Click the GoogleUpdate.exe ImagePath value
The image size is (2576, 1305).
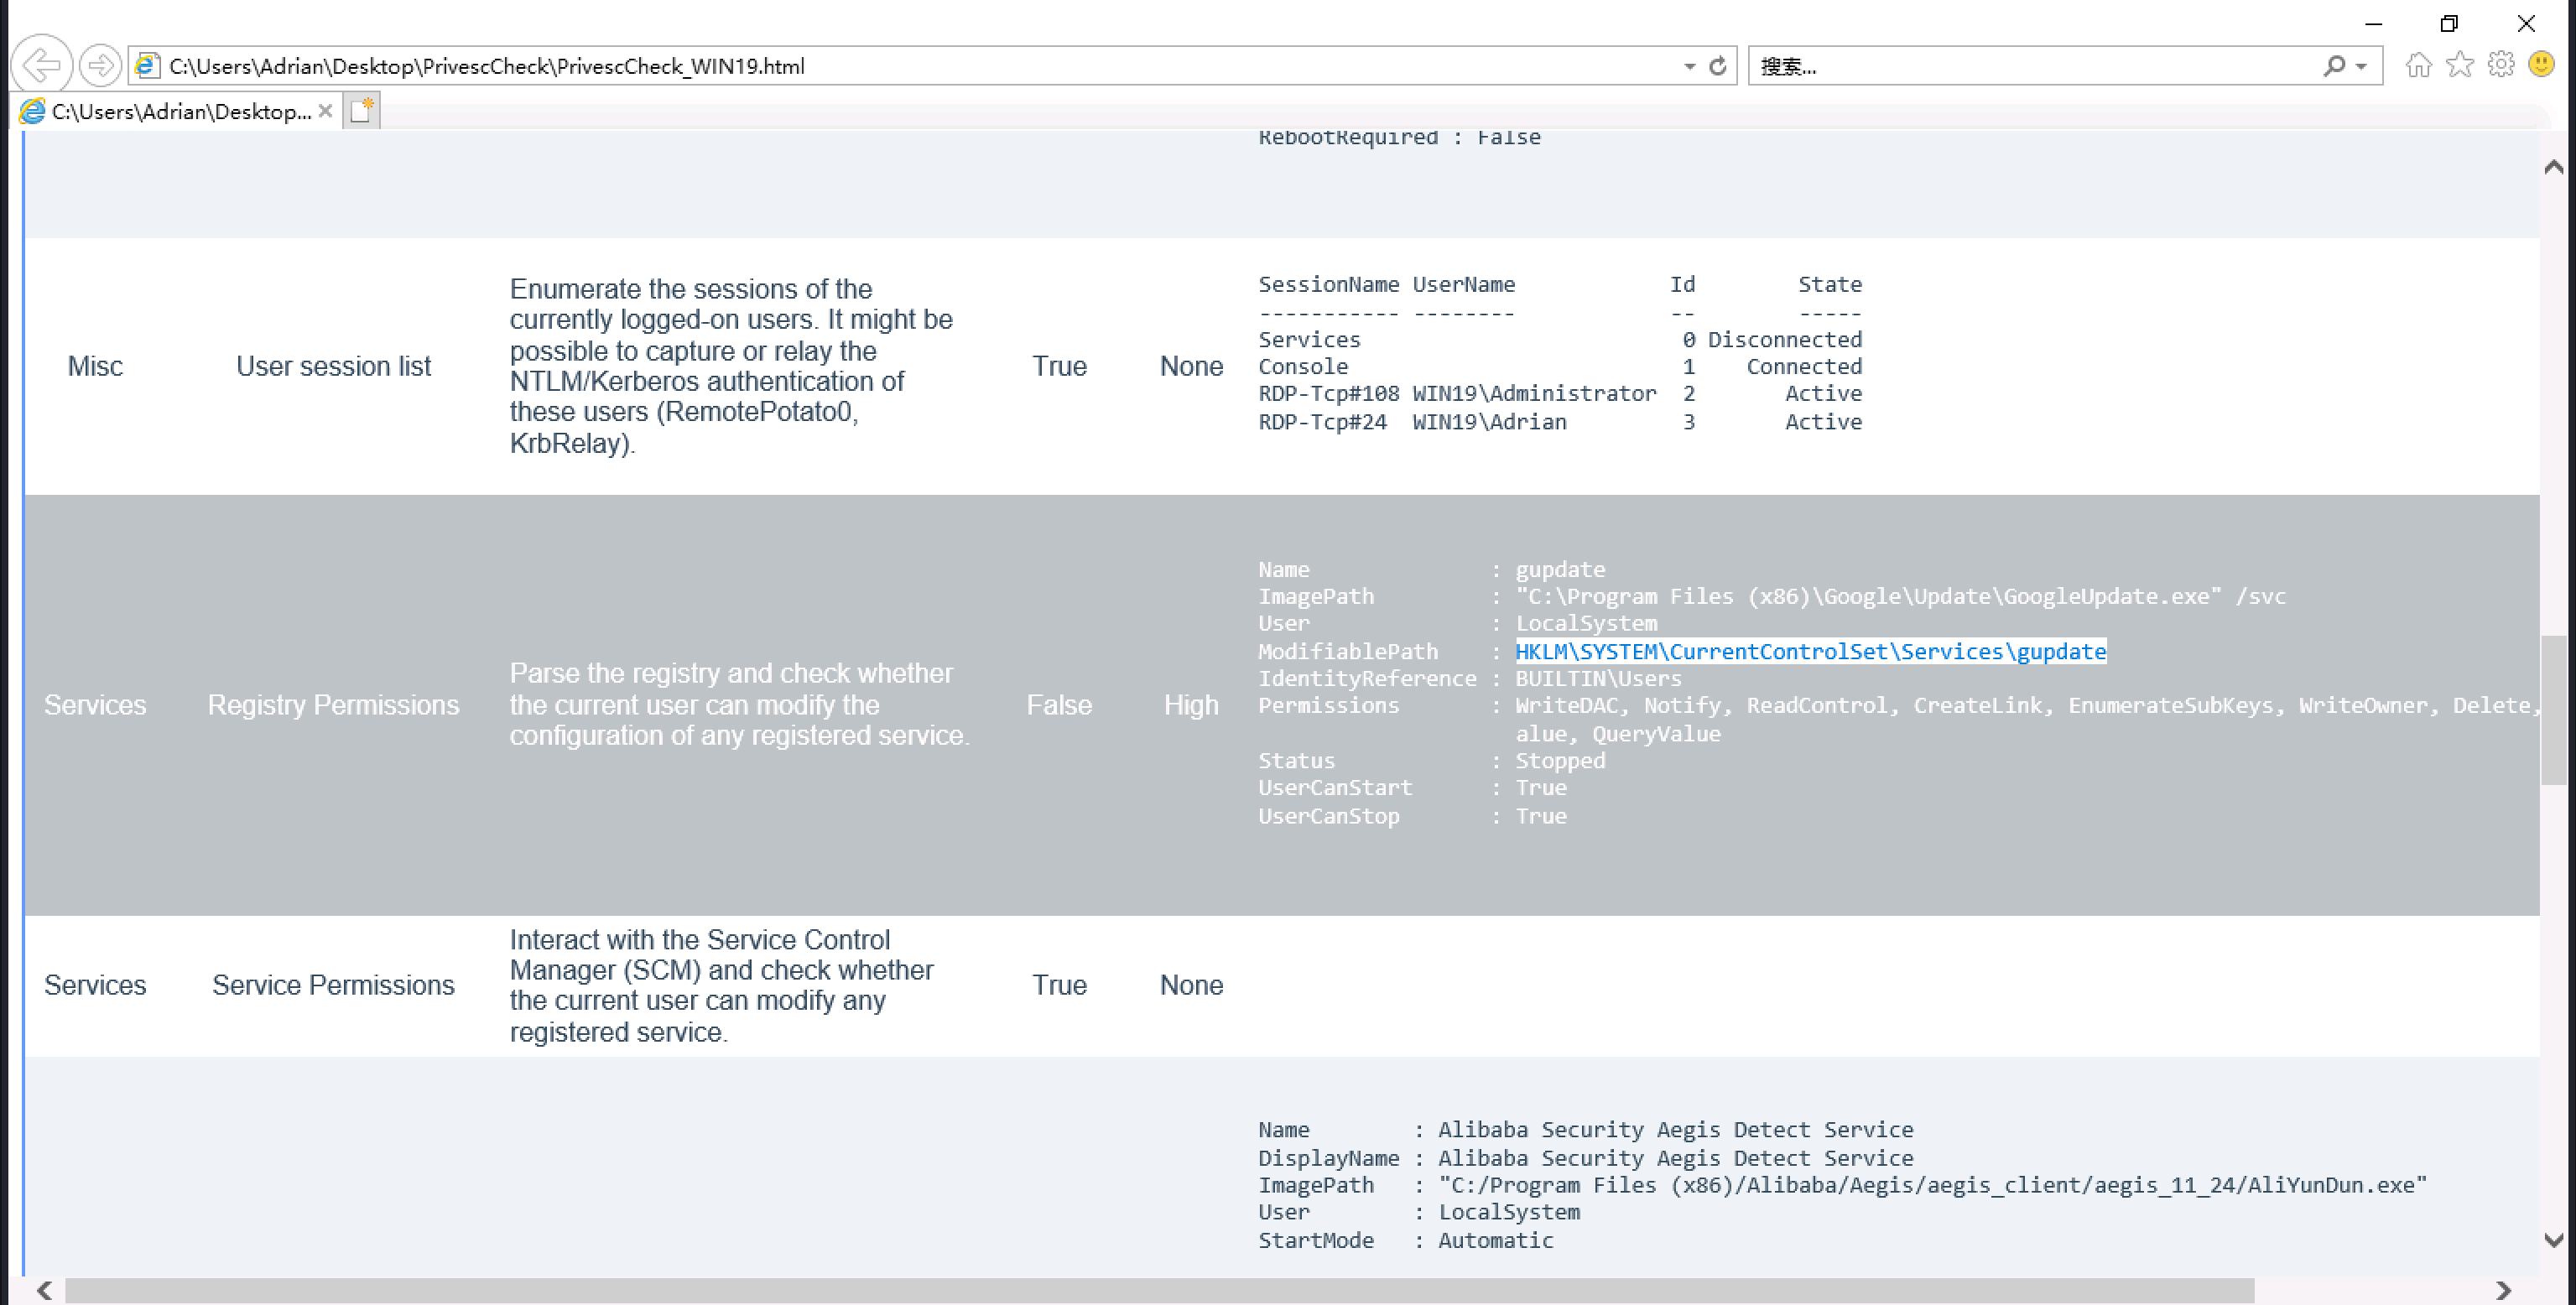[1900, 596]
